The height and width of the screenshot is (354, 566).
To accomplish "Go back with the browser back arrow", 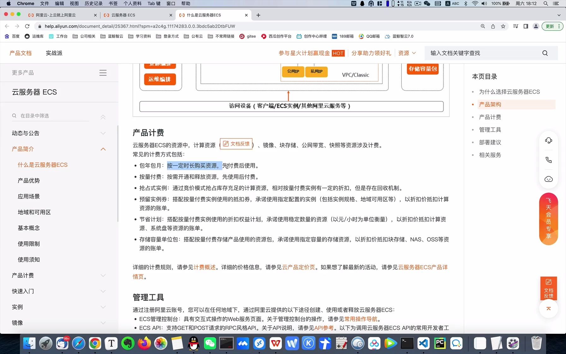I will point(7,26).
